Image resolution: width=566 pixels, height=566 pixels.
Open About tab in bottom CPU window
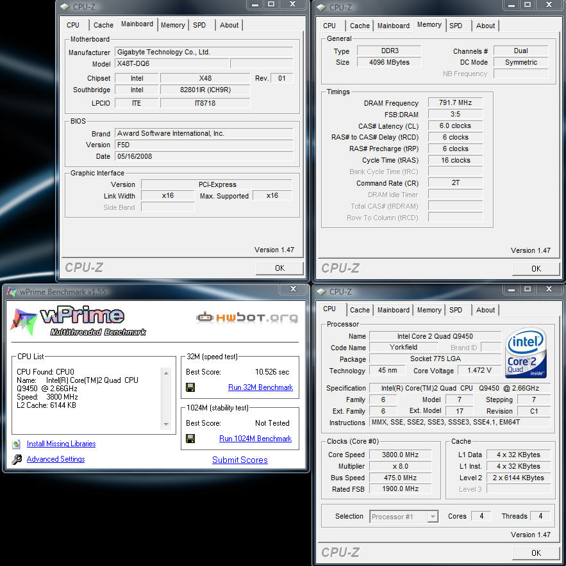pyautogui.click(x=485, y=310)
